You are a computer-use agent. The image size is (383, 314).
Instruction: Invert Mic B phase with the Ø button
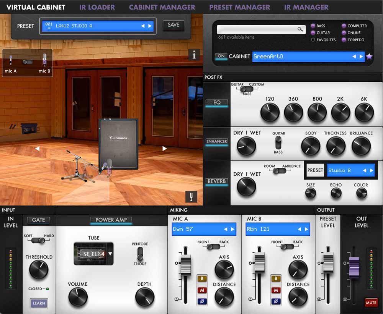tap(276, 301)
